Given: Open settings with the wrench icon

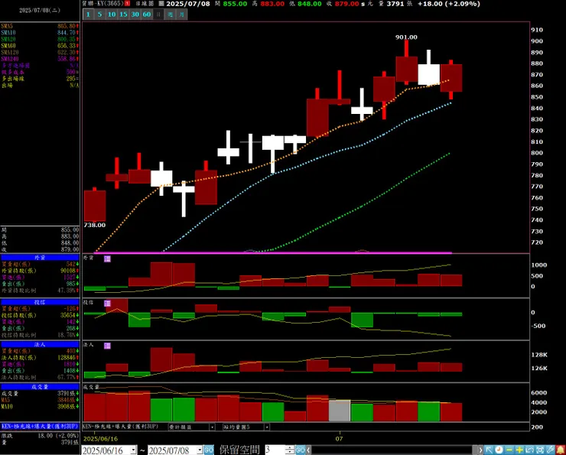Looking at the screenshot, I should click(x=550, y=450).
